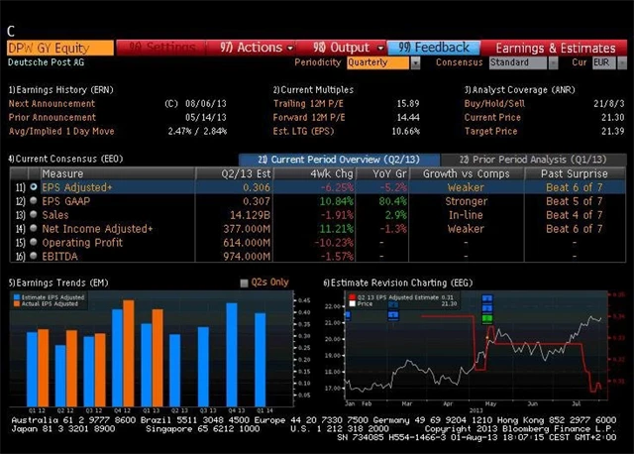Enable the Q2s Only checkbox
Image resolution: width=634 pixels, height=454 pixels.
(x=244, y=283)
